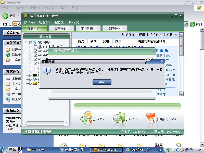Click the green back arrow in Explorer toolbar
This screenshot has height=153, width=204.
5,16
